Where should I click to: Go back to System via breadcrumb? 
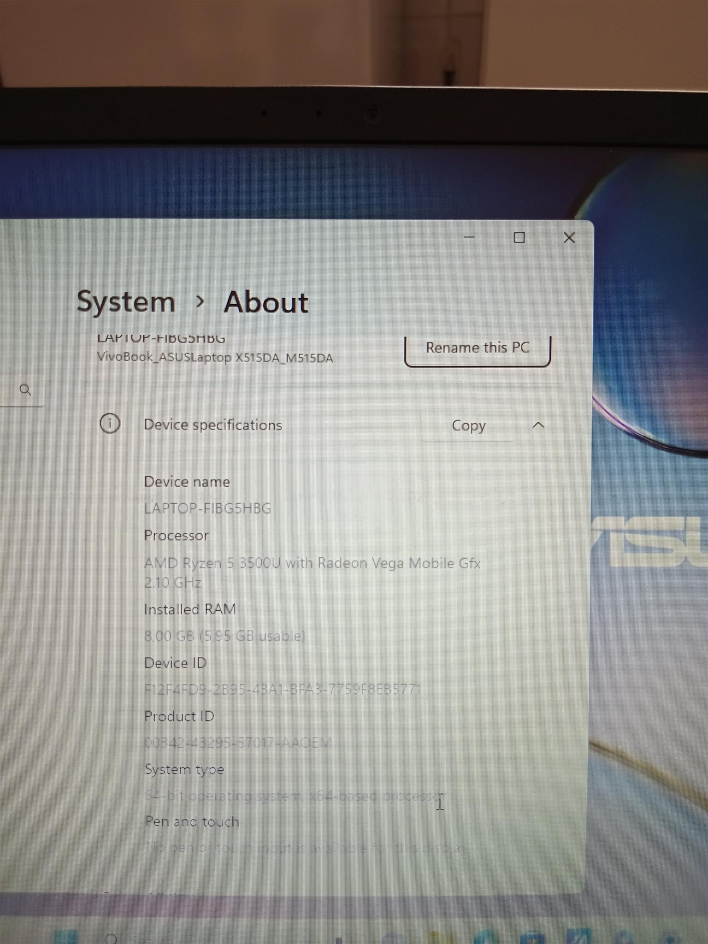click(126, 302)
